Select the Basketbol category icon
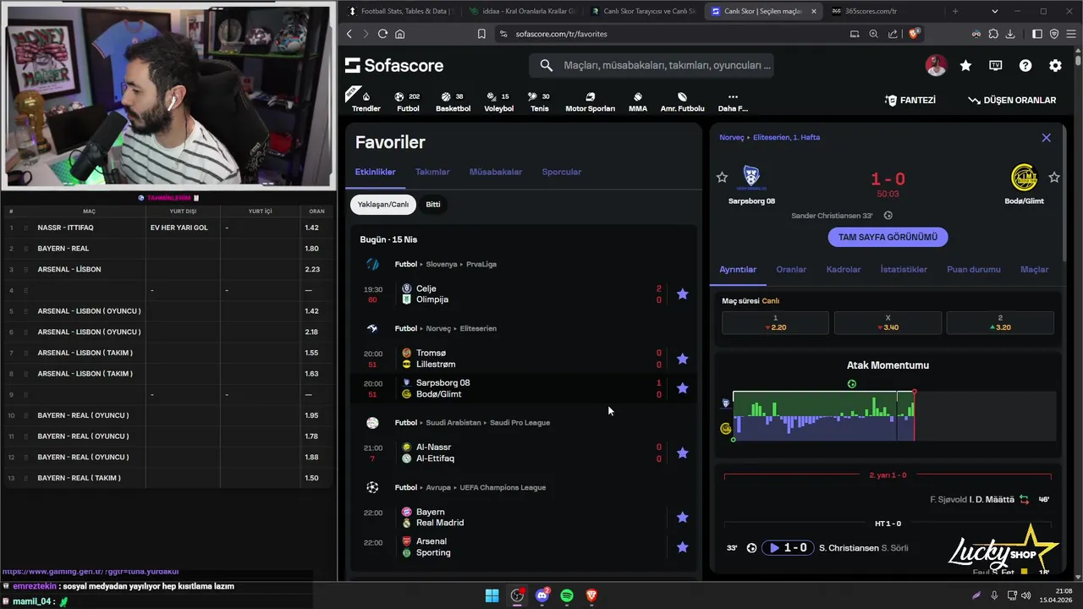Screen dimensions: 1083x609 pos(453,101)
